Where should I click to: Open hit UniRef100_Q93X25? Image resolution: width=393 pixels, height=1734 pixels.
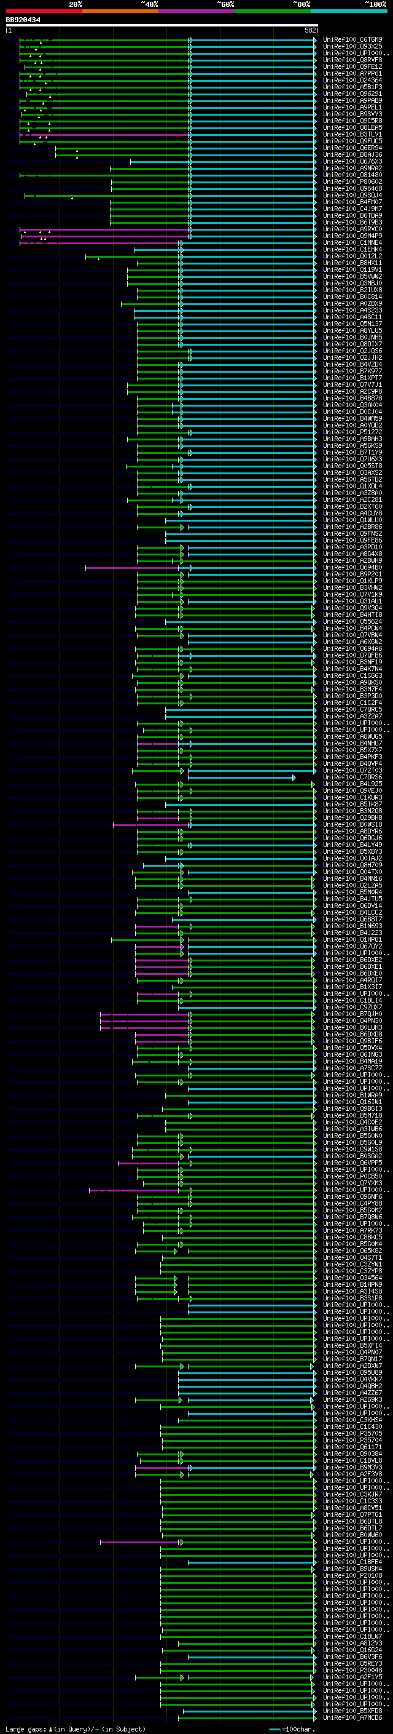[352, 47]
